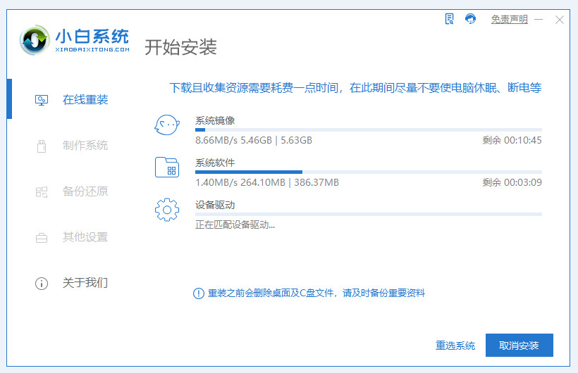Click the 在线重装 monitor icon
578x373 pixels.
(x=42, y=100)
